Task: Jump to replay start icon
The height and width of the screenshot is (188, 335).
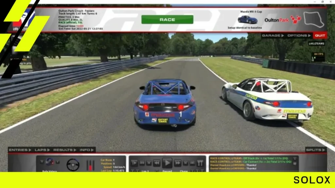Action: pos(142,163)
